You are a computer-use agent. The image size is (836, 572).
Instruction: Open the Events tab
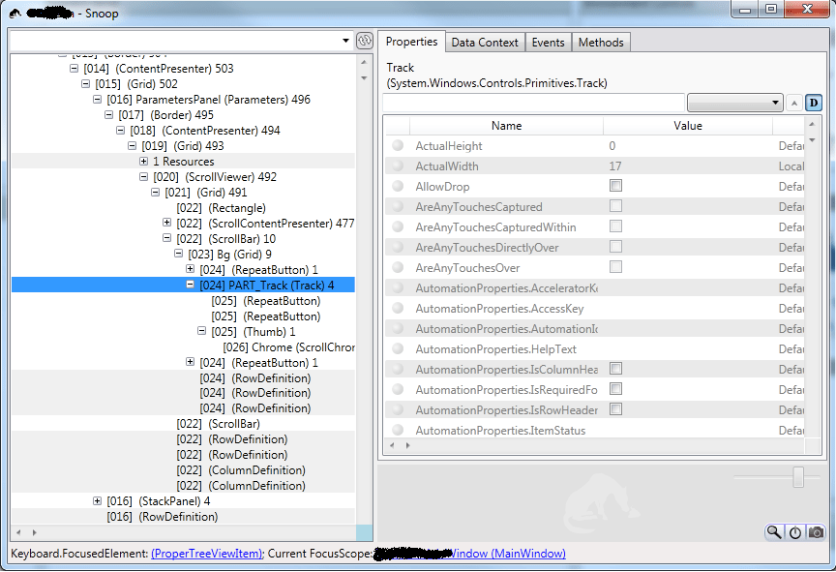549,42
